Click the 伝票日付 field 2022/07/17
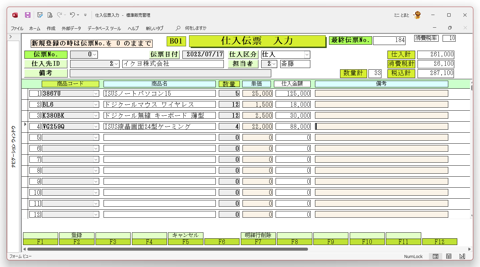Screen dimensions: 480x267 coord(203,55)
